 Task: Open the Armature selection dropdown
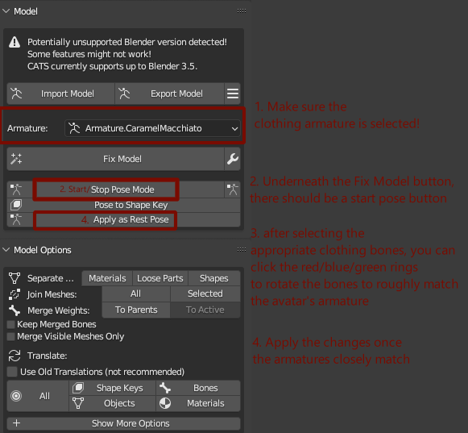tap(152, 128)
